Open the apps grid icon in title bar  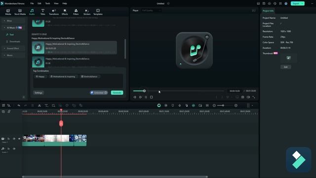point(280,3)
